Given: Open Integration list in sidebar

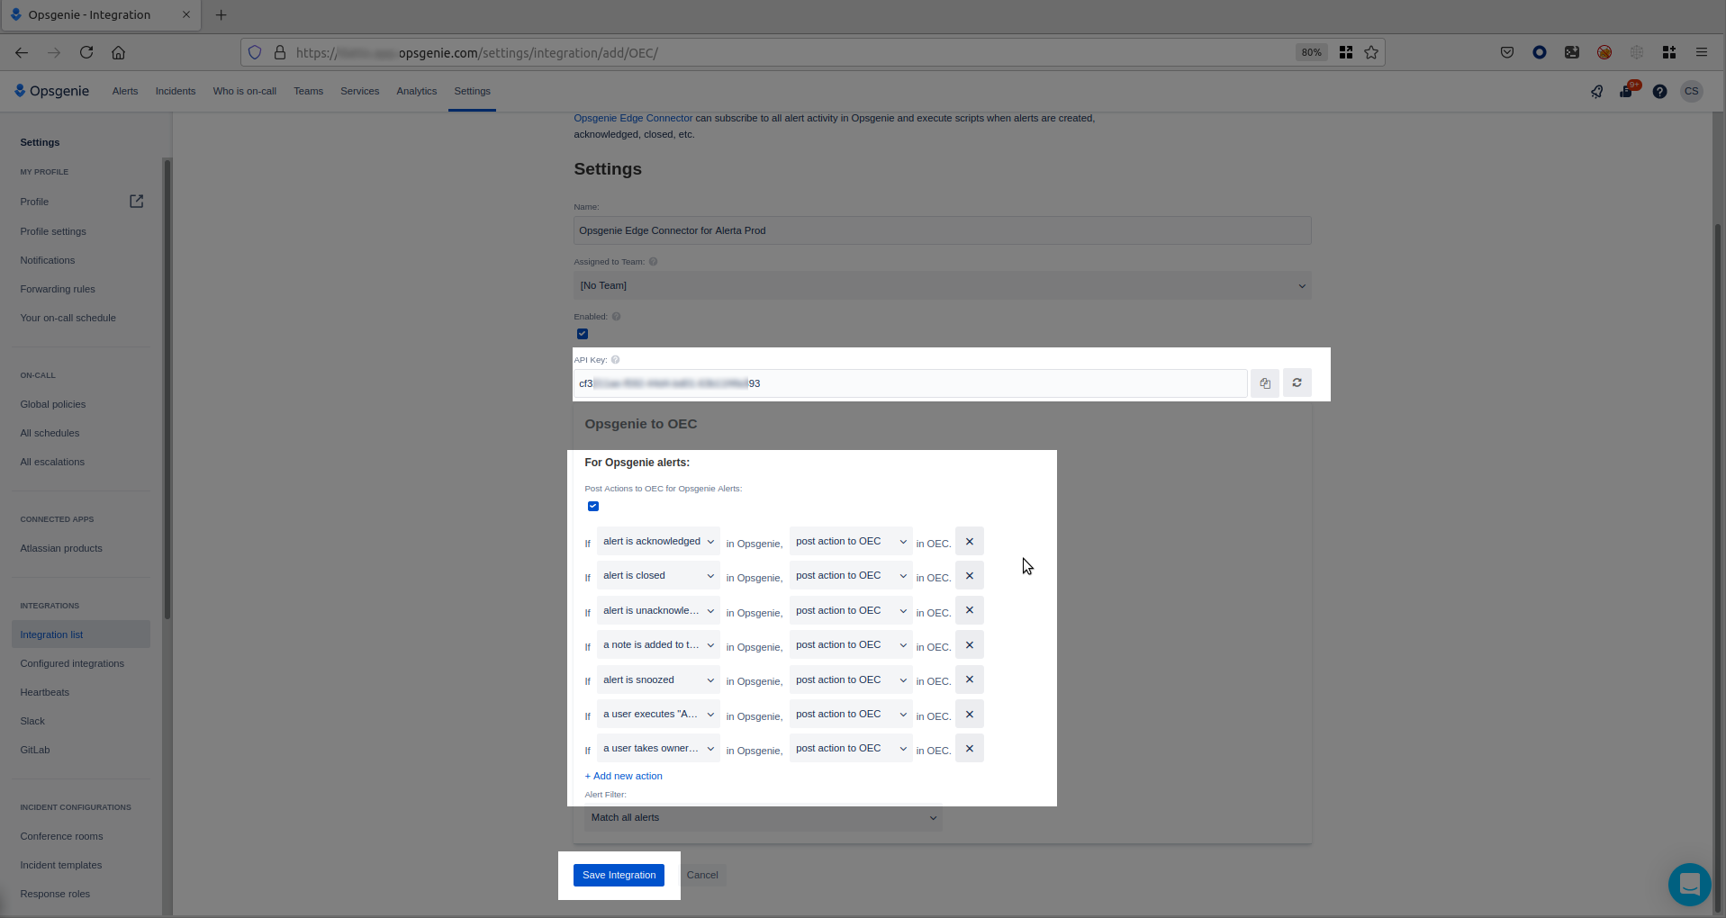Looking at the screenshot, I should [x=81, y=634].
